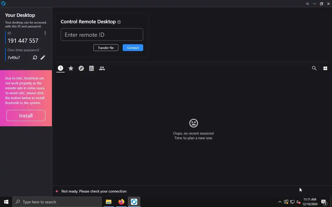Minimize the RustDesk window
Image resolution: width=332 pixels, height=207 pixels.
[x=314, y=4]
